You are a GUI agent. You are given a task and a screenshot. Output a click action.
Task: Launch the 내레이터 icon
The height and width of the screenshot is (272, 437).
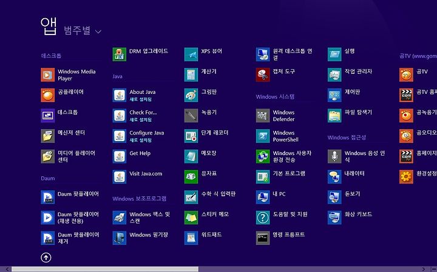[x=334, y=177]
